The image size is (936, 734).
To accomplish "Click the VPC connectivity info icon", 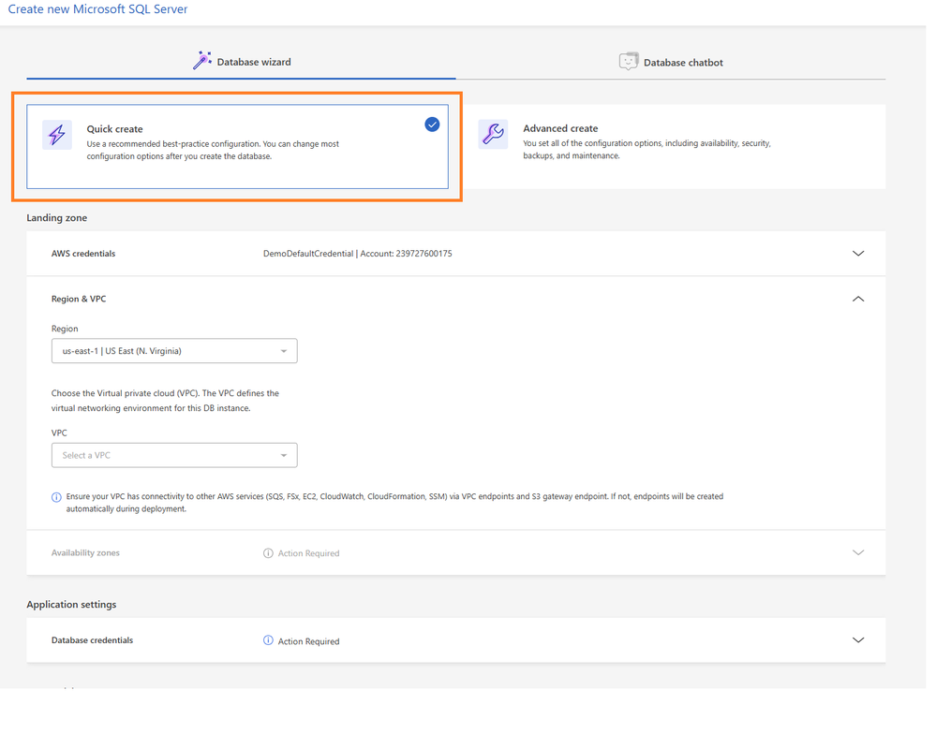I will pyautogui.click(x=56, y=497).
